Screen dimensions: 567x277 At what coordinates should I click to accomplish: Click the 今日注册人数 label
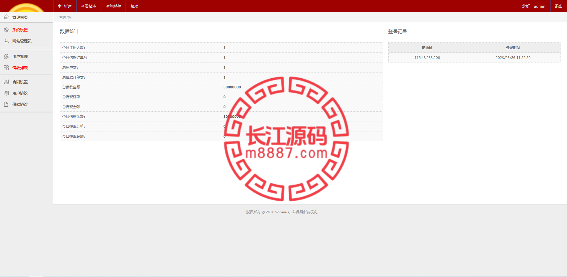tap(74, 48)
